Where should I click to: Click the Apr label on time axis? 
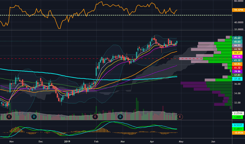[152, 141]
